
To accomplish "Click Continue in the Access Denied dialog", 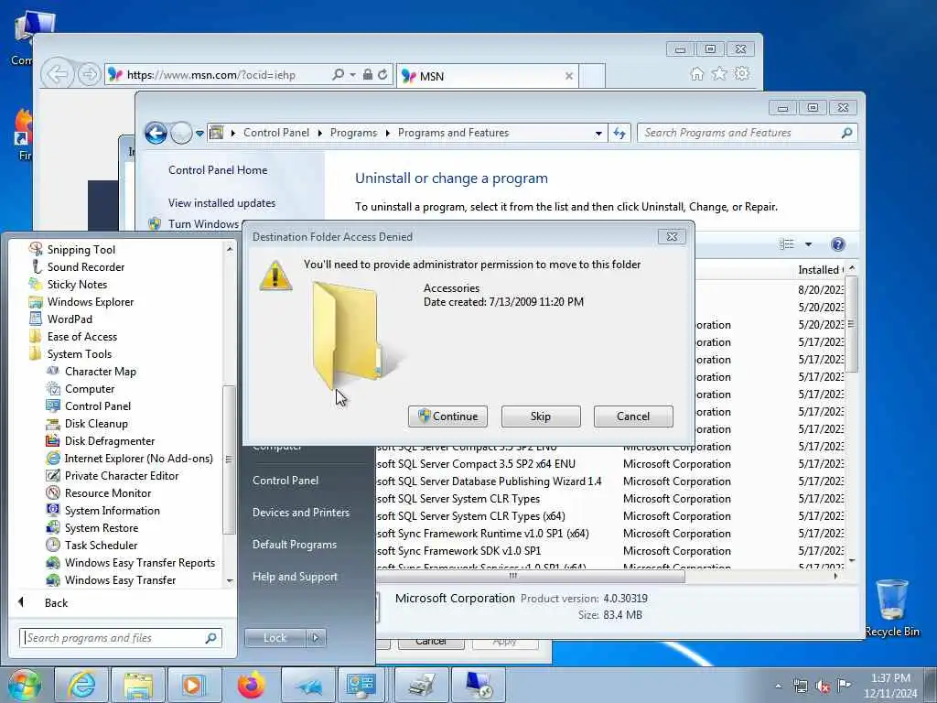I will coord(447,416).
